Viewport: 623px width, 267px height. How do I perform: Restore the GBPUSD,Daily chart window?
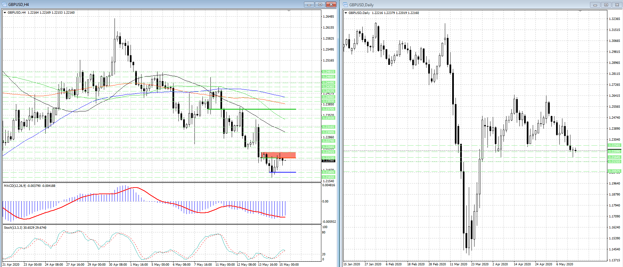[606, 5]
